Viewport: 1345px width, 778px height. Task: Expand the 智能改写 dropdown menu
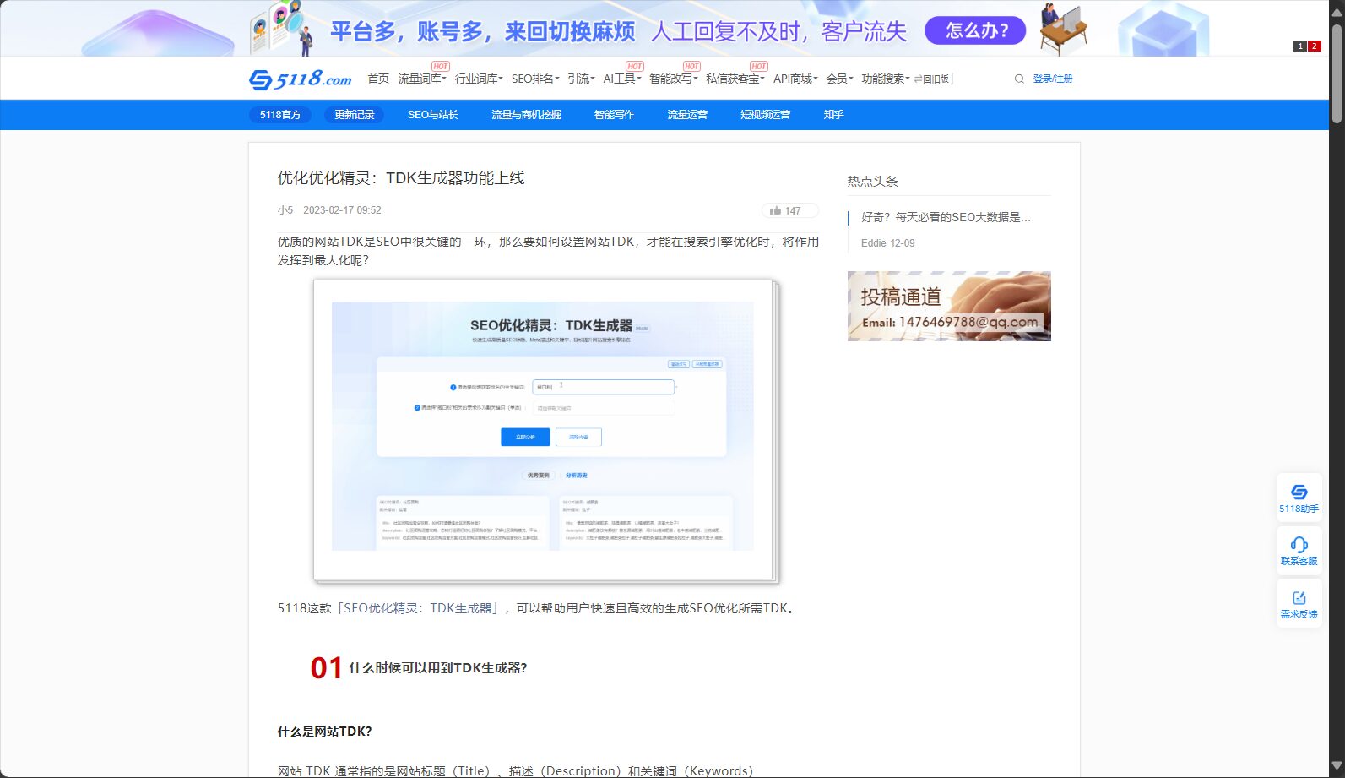(x=674, y=79)
